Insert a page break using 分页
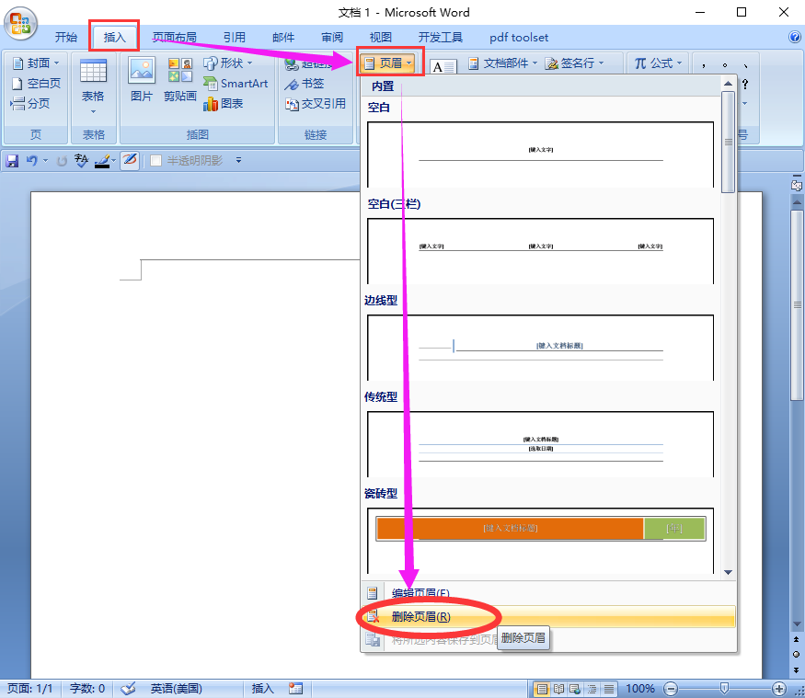 (x=30, y=104)
